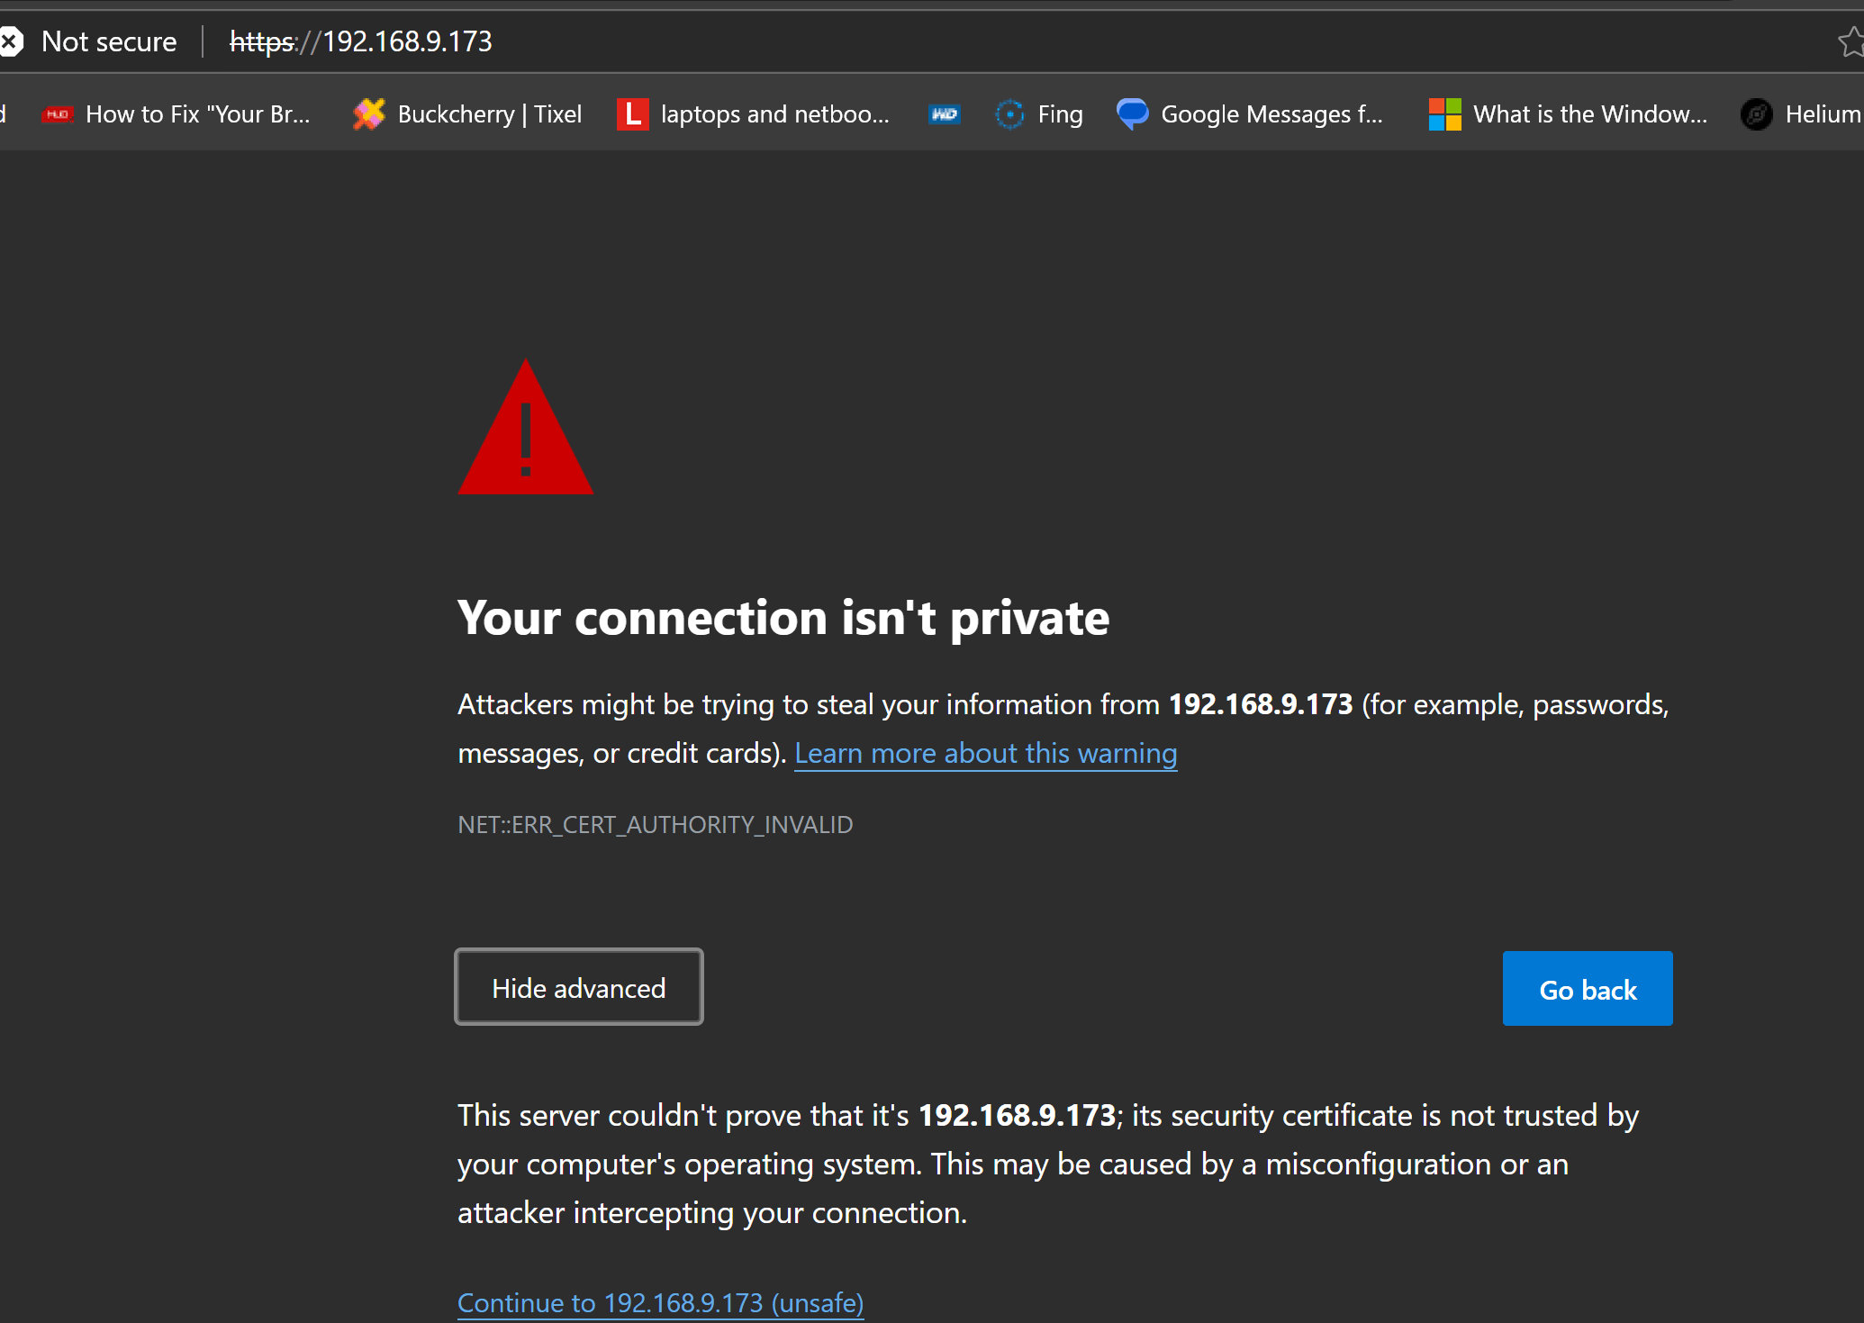Click the Buckcherry bookmark label text
The height and width of the screenshot is (1323, 1864).
click(490, 114)
